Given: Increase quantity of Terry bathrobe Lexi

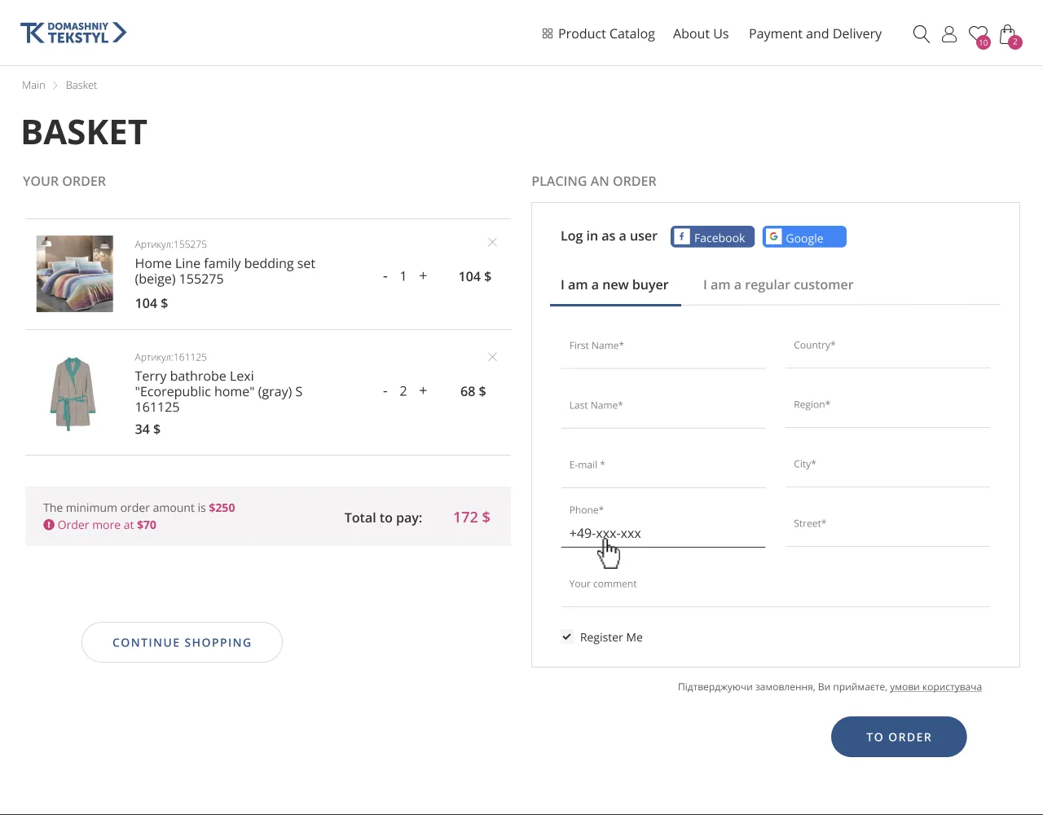Looking at the screenshot, I should point(423,391).
